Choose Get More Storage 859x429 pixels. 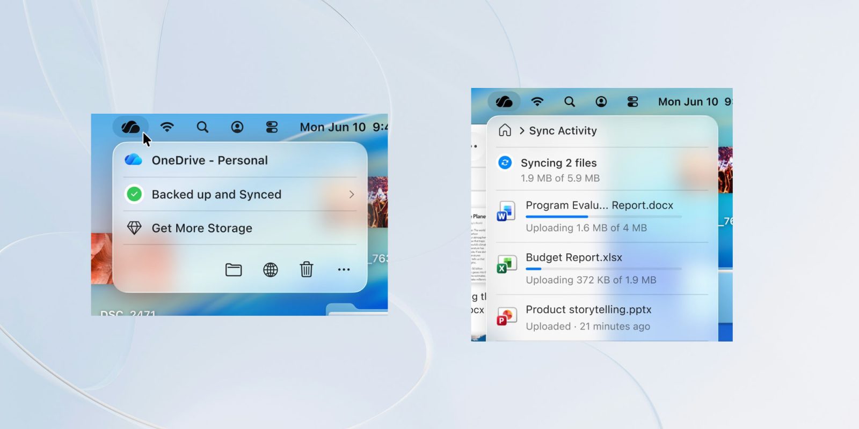202,228
